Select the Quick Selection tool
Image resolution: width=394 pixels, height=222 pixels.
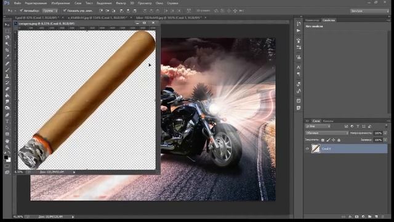7,44
